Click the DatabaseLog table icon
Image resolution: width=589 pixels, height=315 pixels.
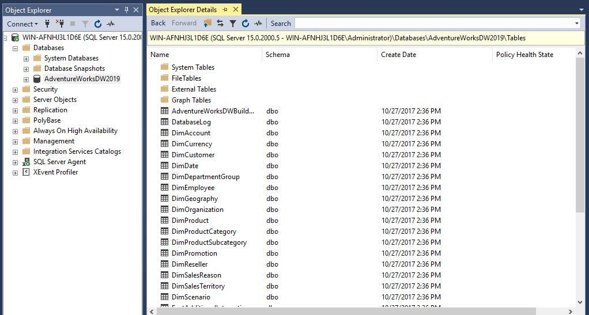pos(164,122)
